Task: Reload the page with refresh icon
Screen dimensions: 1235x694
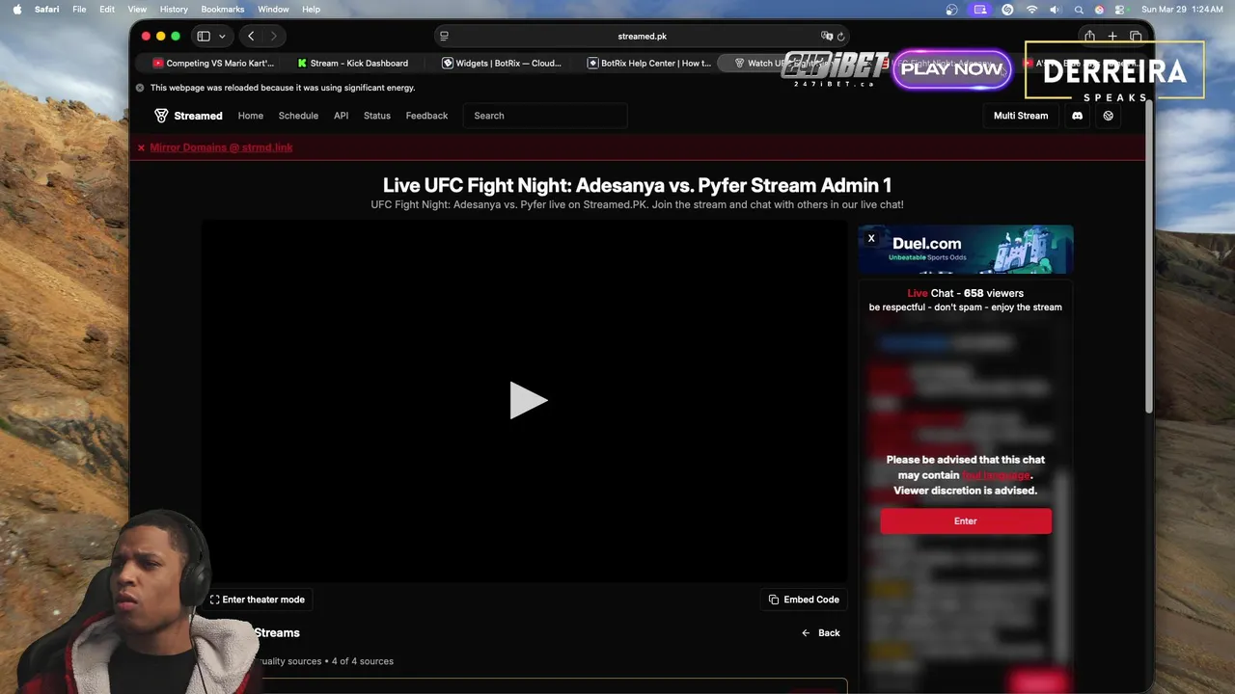Action: (840, 37)
